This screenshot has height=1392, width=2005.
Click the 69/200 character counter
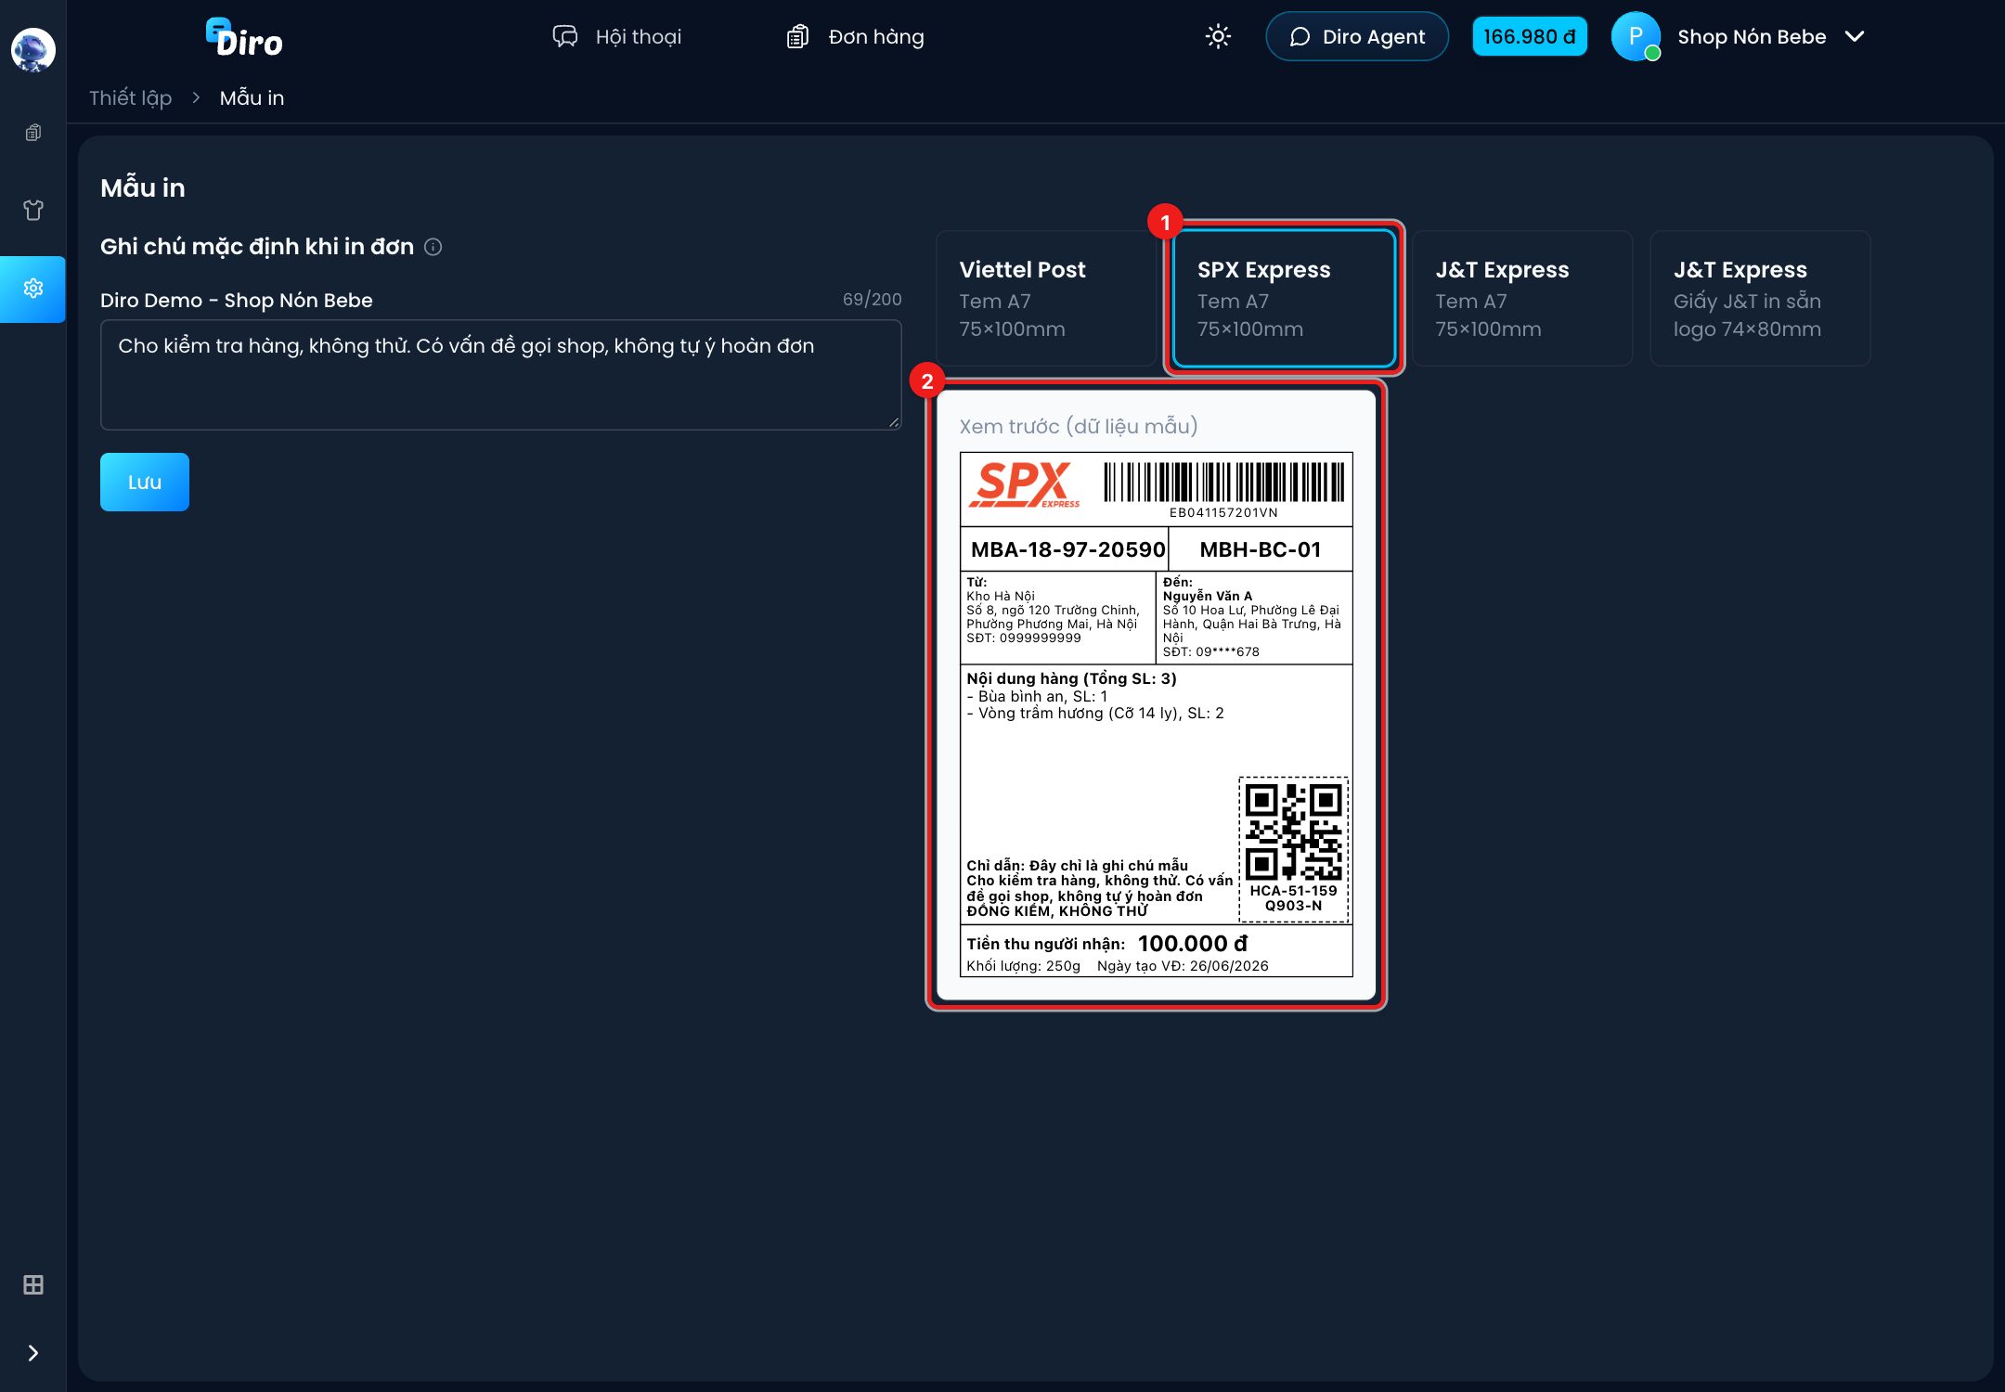(x=872, y=299)
